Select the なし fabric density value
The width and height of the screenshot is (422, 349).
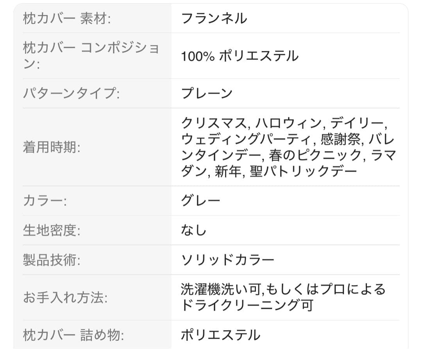pyautogui.click(x=193, y=231)
